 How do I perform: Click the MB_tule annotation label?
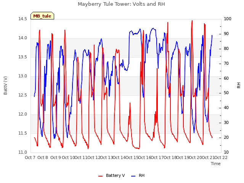(x=42, y=16)
